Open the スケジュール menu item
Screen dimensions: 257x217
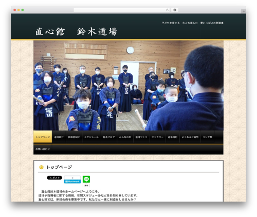tap(91, 137)
